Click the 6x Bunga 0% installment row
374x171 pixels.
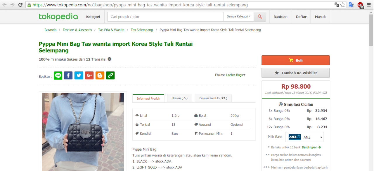(x=297, y=119)
